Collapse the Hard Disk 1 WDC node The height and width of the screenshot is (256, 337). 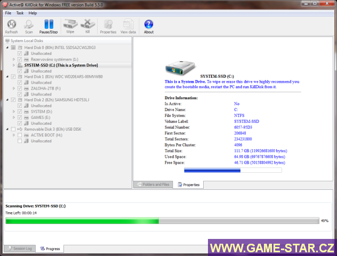coord(7,76)
